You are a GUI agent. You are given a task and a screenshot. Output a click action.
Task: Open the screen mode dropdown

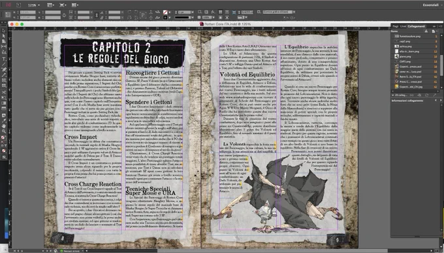click(63, 5)
